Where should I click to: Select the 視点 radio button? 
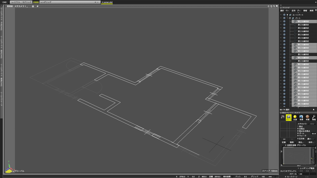(298, 126)
